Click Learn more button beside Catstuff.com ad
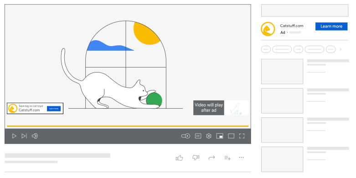The width and height of the screenshot is (356, 178). click(x=331, y=26)
